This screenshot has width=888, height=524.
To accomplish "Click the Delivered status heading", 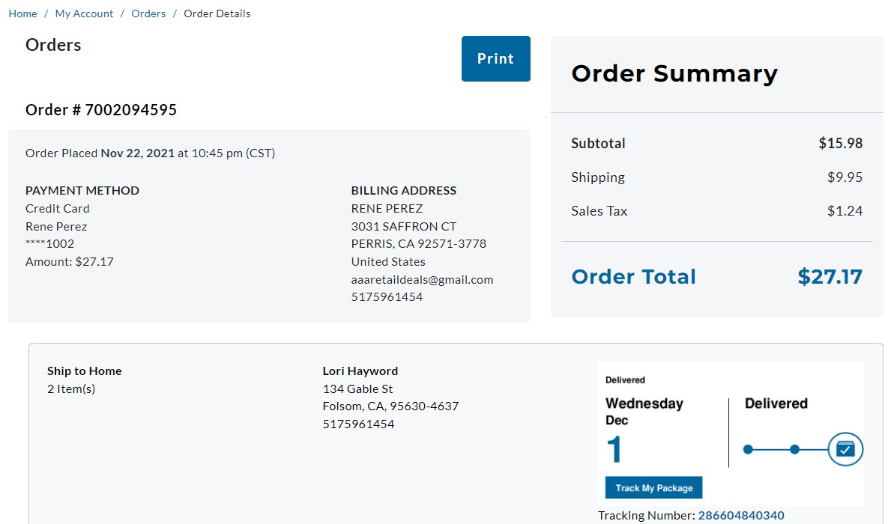I will click(x=776, y=403).
